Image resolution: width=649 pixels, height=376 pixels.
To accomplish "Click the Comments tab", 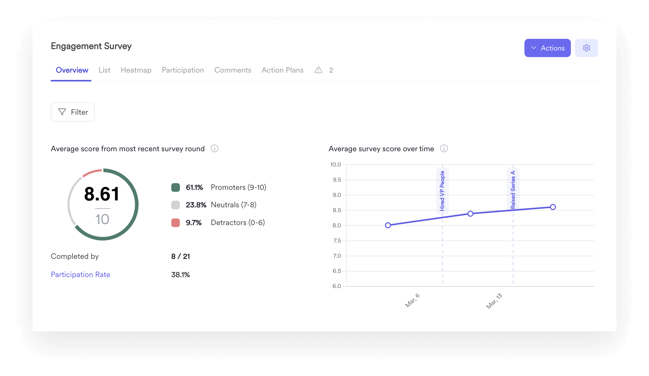I will coord(232,70).
